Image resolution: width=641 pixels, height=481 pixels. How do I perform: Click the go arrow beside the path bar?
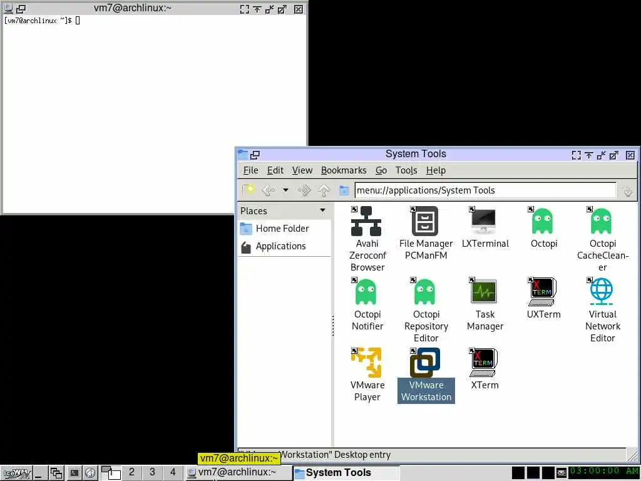click(627, 190)
